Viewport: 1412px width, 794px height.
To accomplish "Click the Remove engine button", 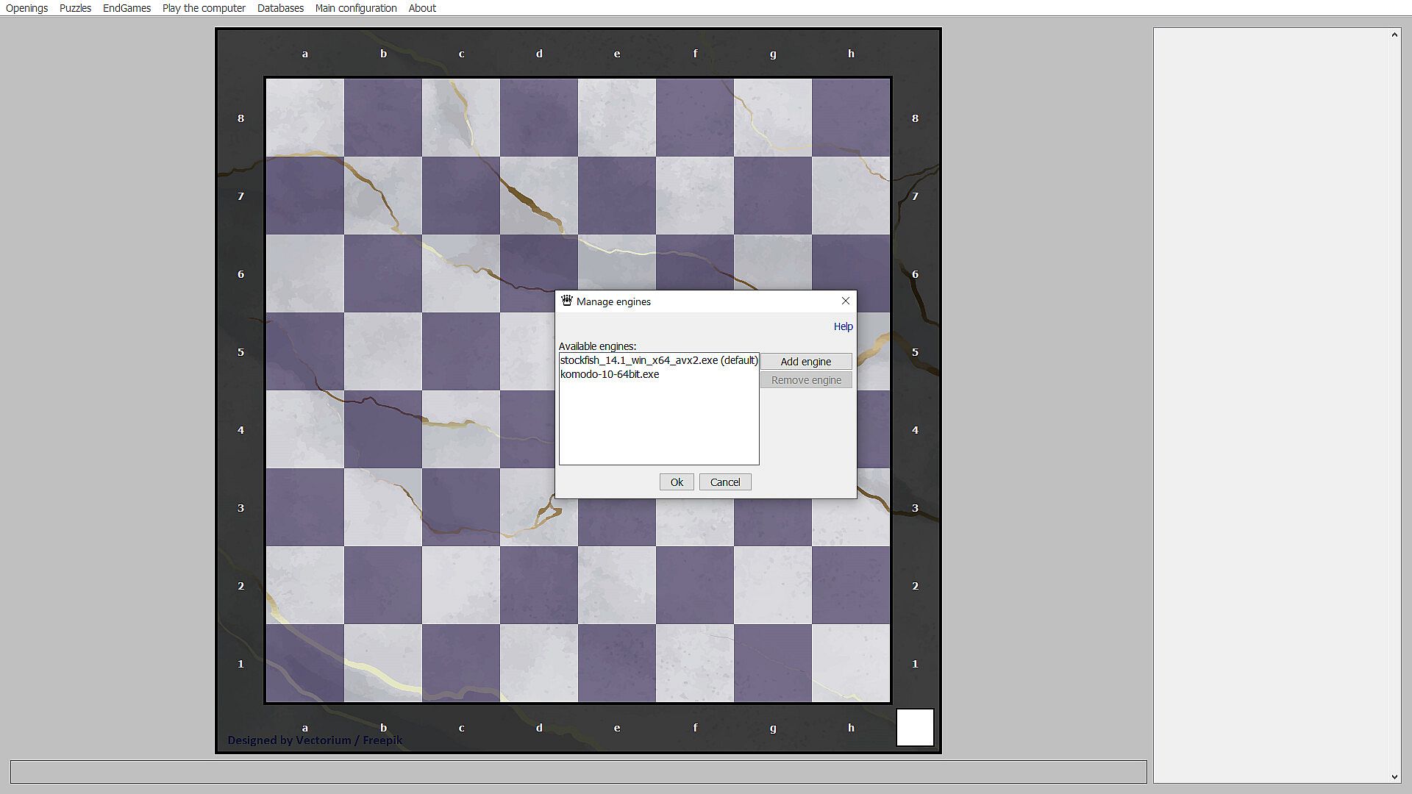I will (x=806, y=380).
